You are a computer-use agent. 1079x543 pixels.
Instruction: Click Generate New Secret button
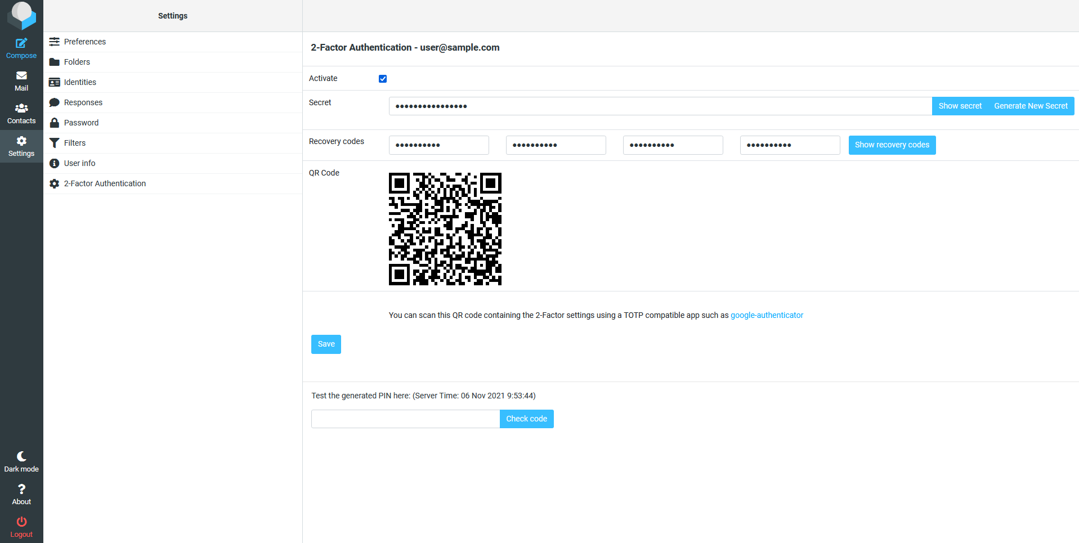pos(1031,106)
